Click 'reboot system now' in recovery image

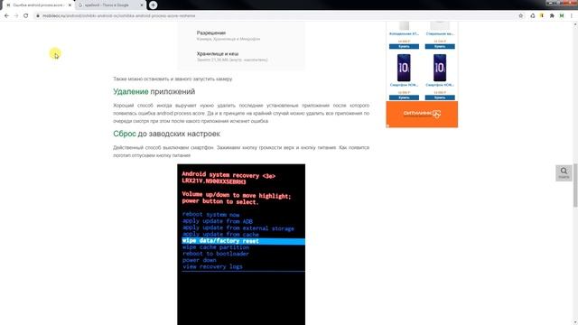[x=210, y=215]
